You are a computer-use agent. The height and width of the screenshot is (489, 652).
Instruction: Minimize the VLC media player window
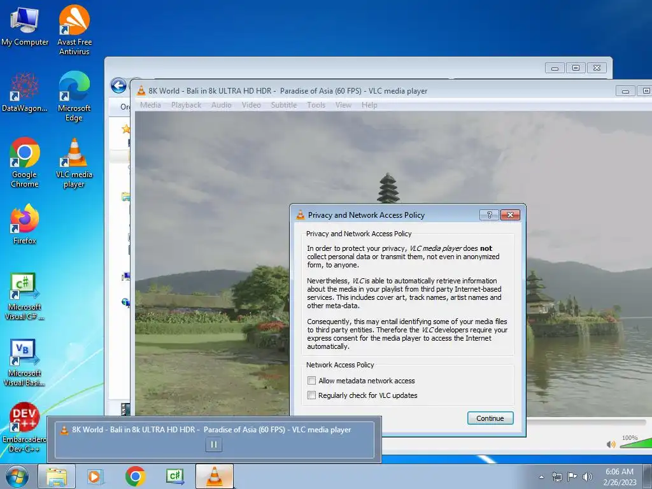click(625, 91)
